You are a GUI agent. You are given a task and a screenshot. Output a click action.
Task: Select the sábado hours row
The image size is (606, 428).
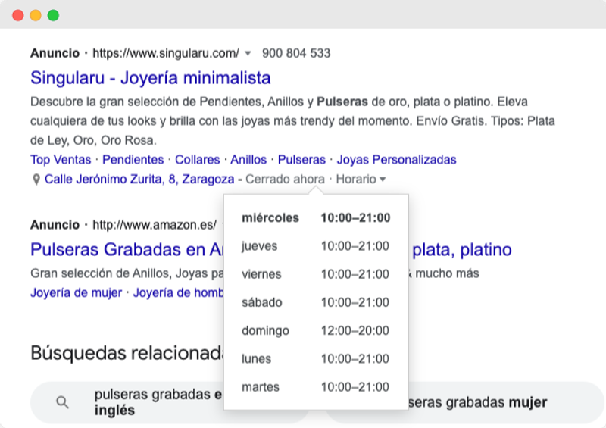point(316,302)
